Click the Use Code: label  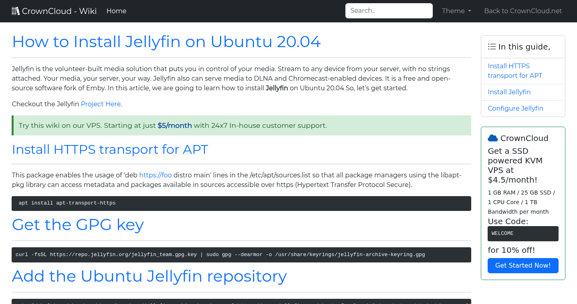point(508,221)
